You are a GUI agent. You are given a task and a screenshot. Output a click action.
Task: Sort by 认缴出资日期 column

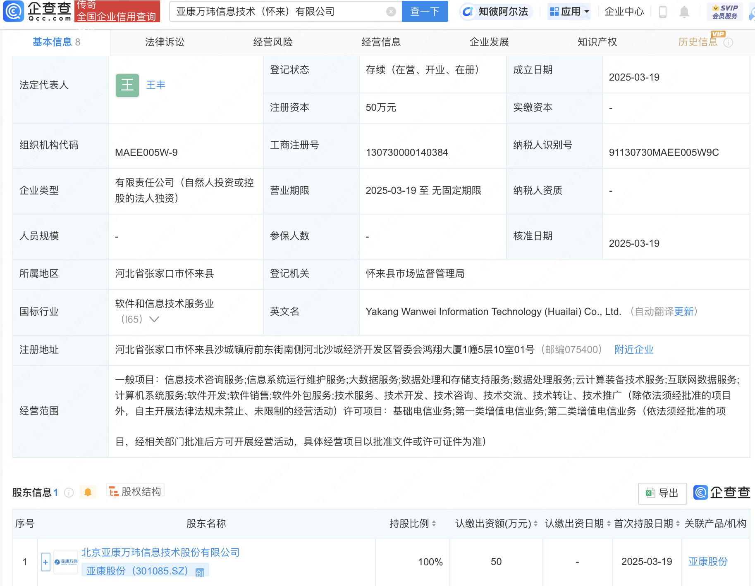pyautogui.click(x=609, y=524)
